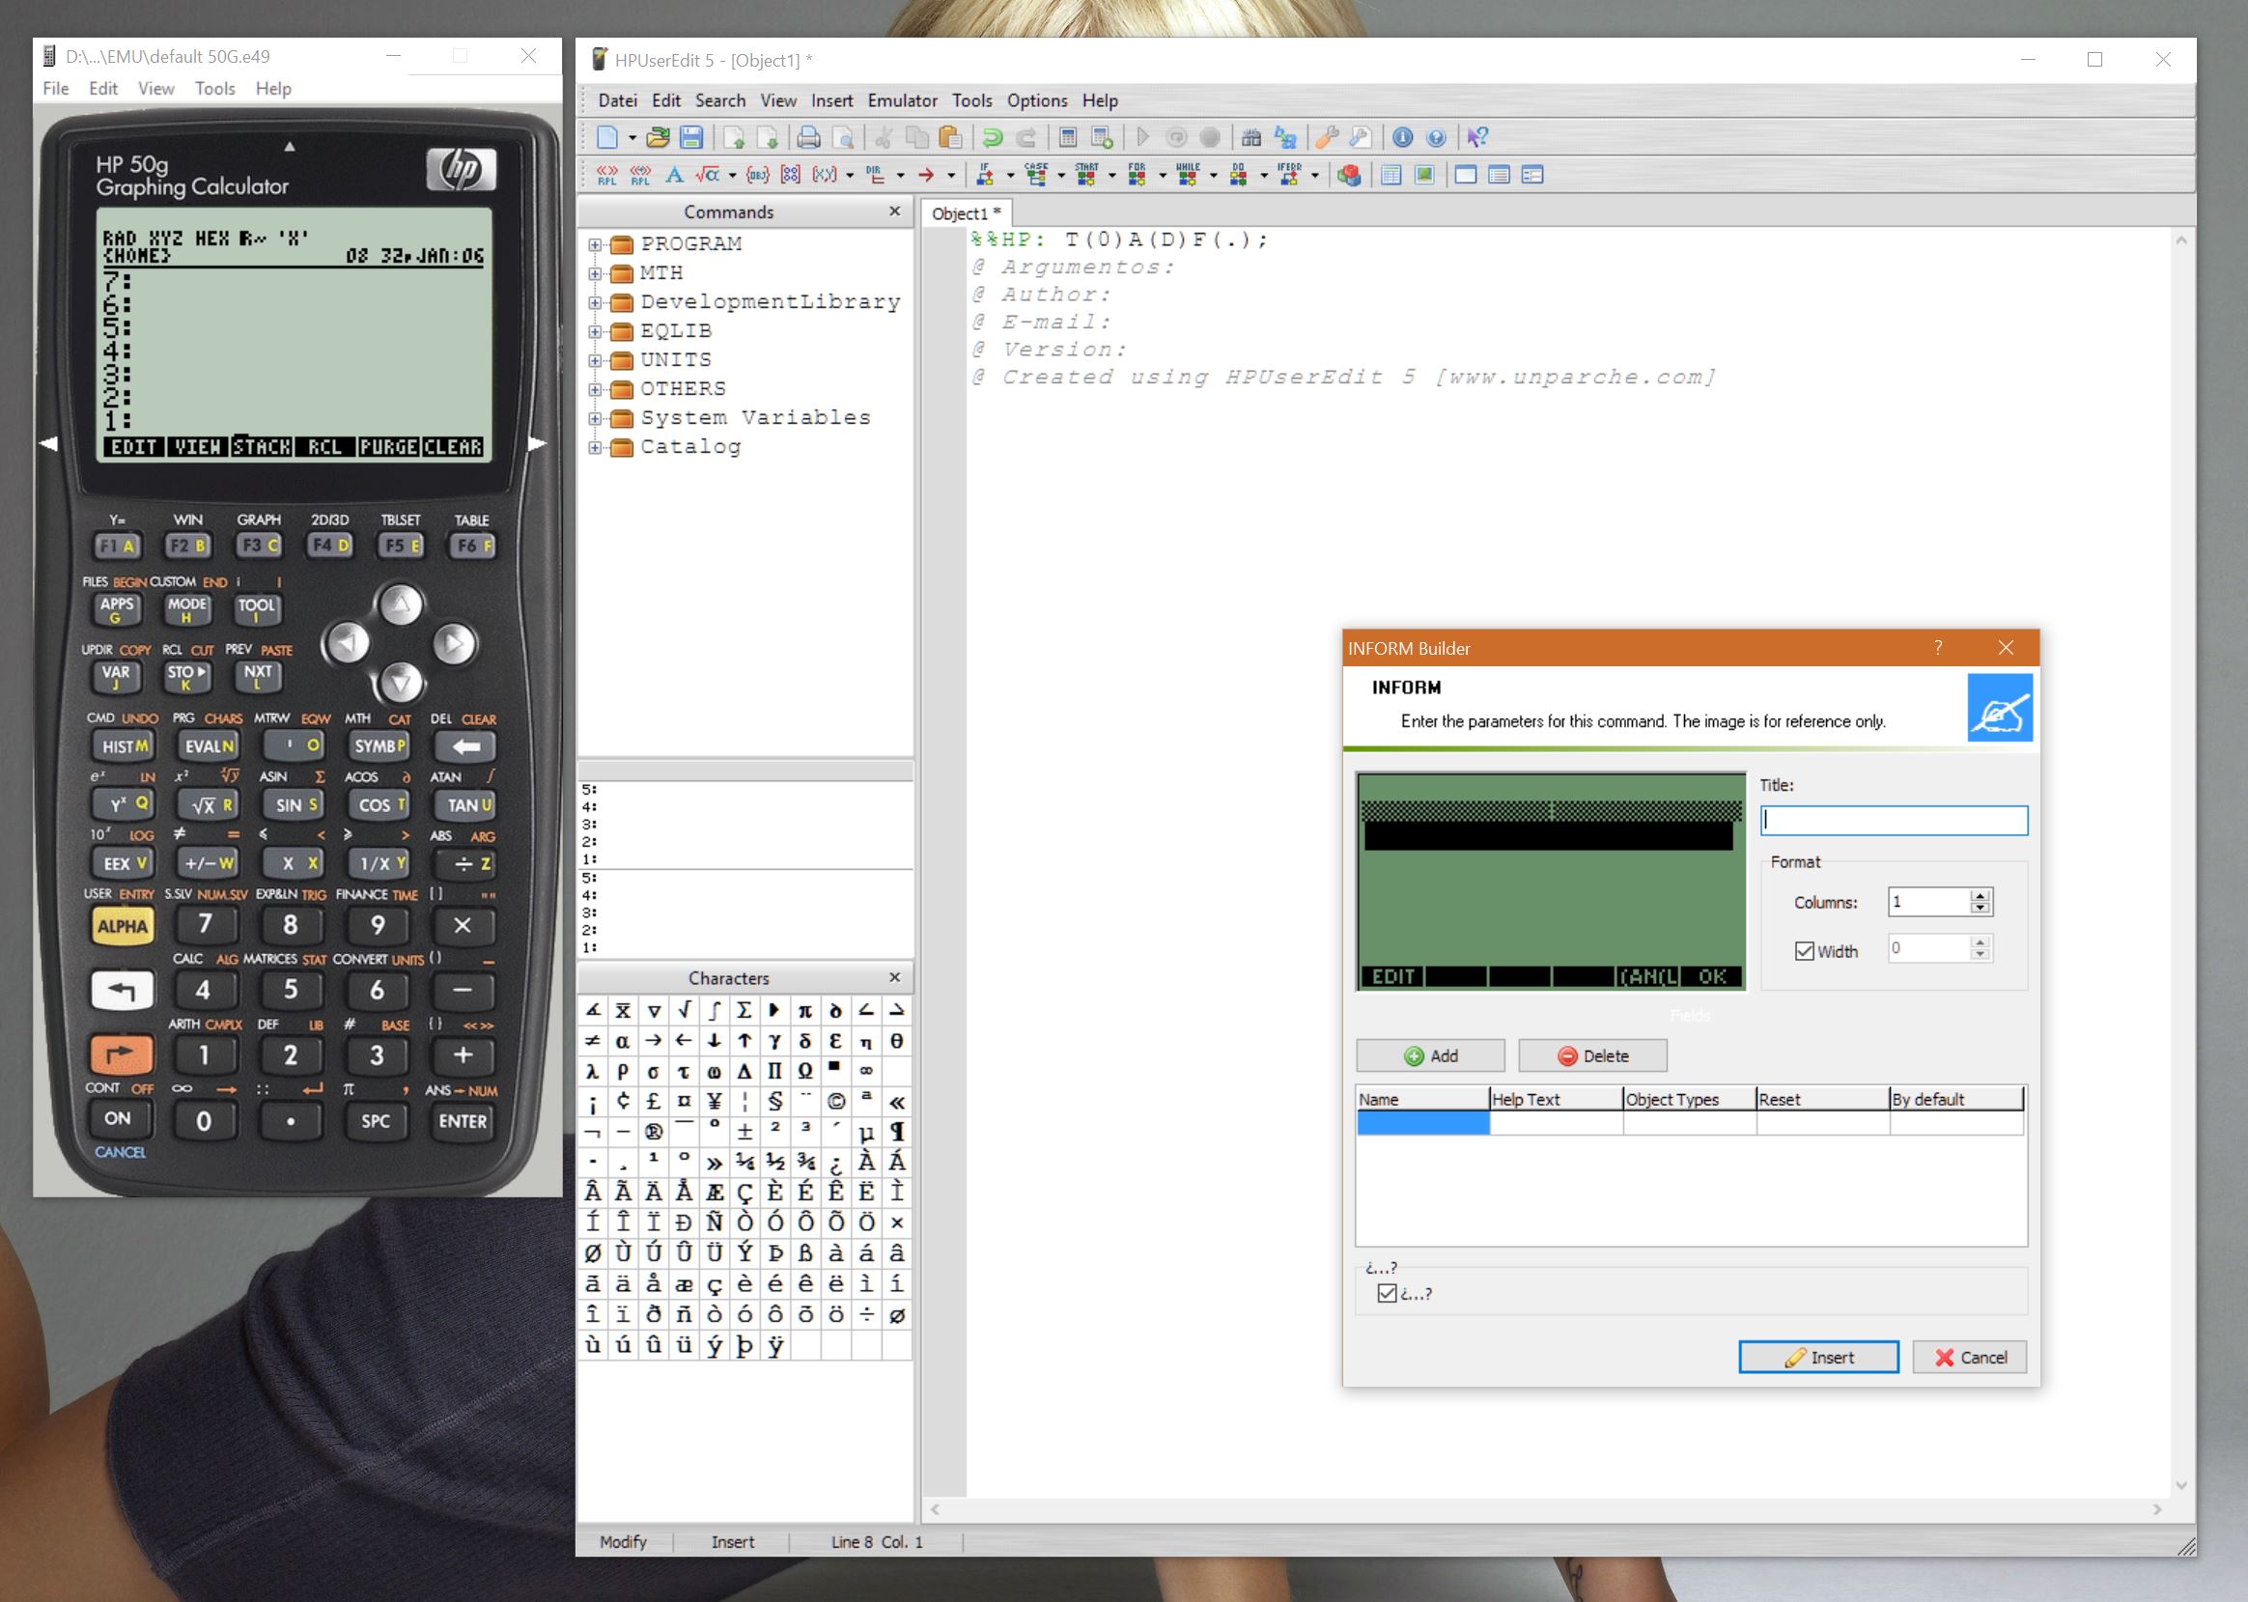Open the dropdown arrow beside the FOR icon
2248x1602 pixels.
[x=1162, y=176]
